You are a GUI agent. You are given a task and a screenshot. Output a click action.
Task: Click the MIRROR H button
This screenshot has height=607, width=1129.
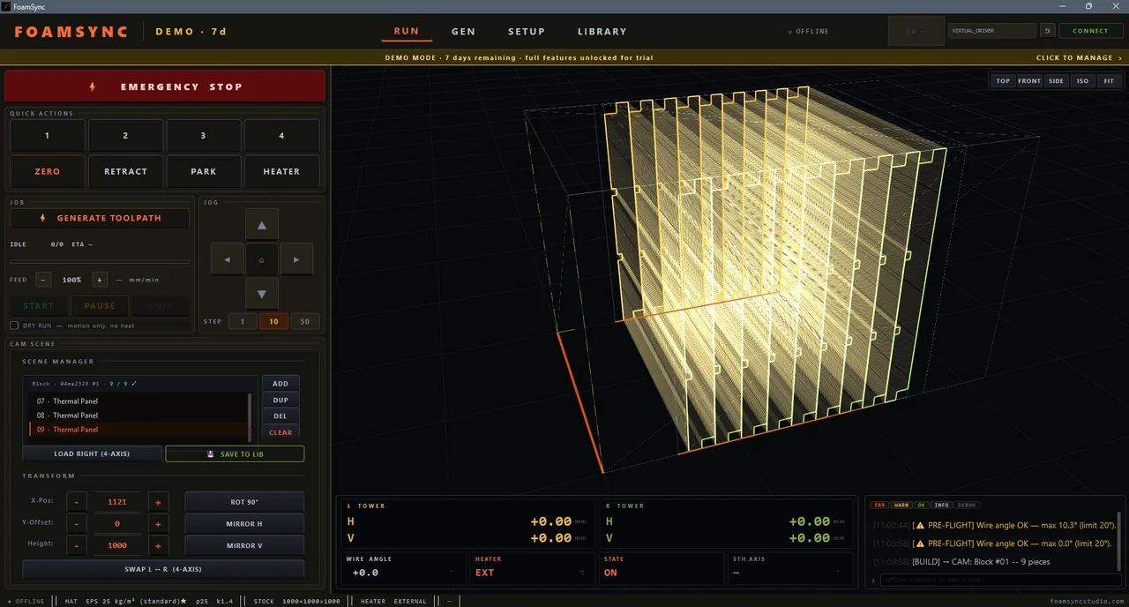[x=244, y=524]
